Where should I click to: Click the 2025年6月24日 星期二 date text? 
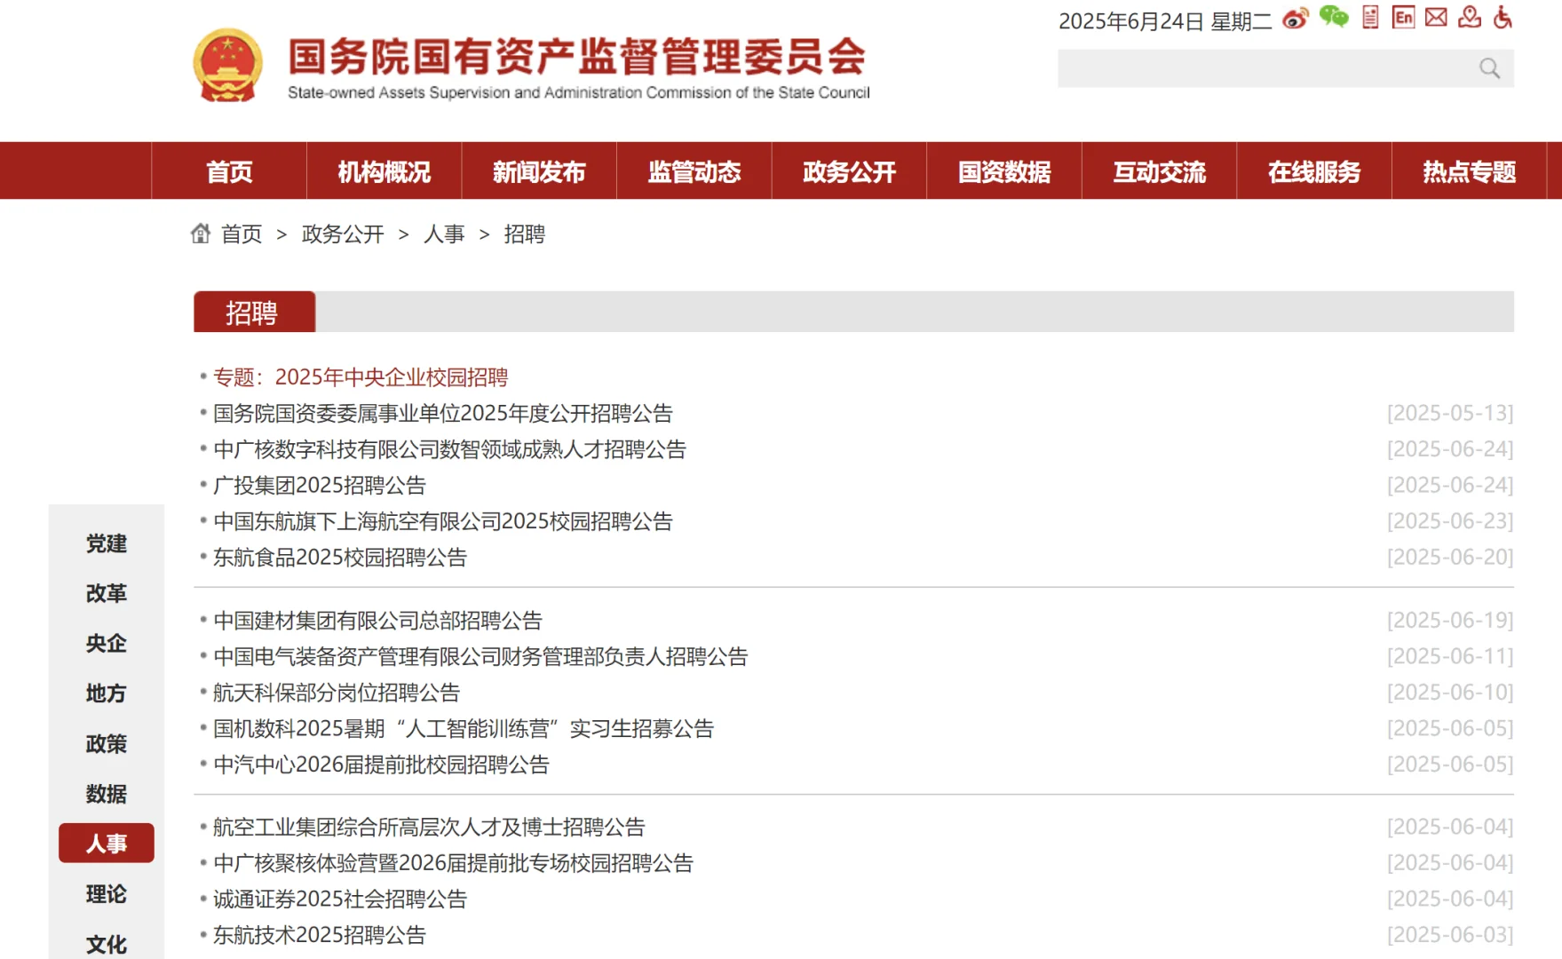tap(1165, 21)
